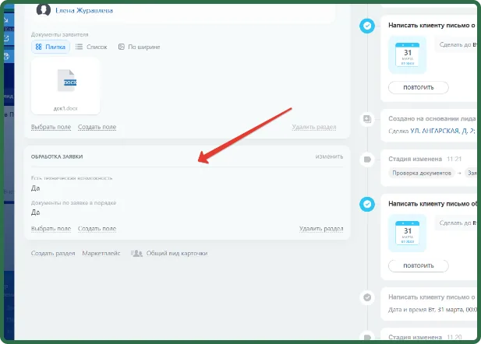Click the second left sidebar icon

pos(7,38)
